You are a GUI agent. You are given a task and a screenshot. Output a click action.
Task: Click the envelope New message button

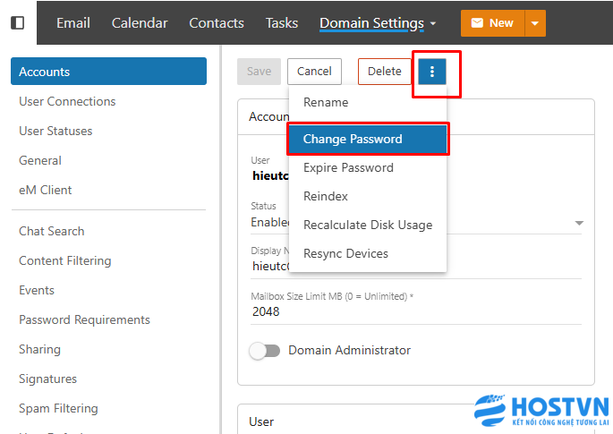[491, 22]
